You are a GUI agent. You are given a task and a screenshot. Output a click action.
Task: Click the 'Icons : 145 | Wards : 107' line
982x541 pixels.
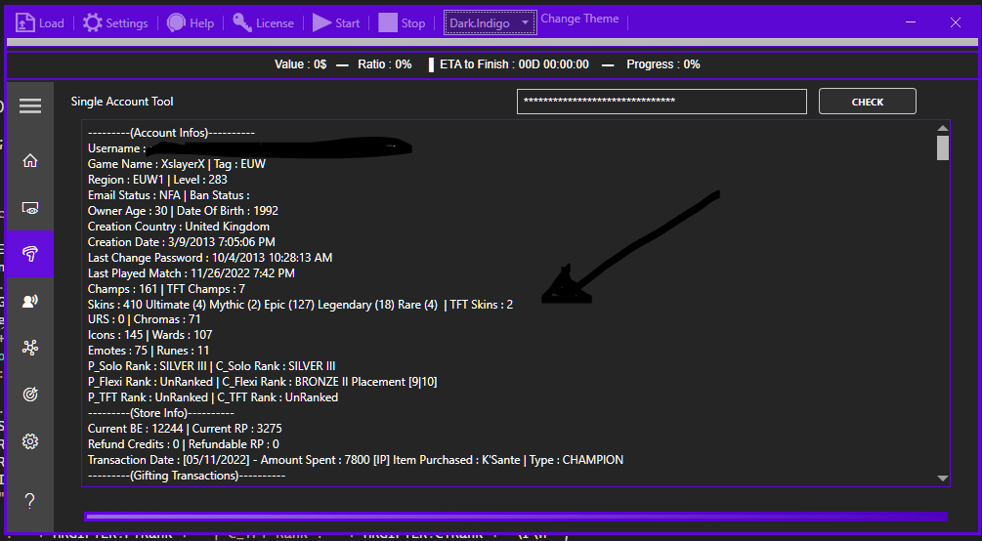(x=149, y=335)
